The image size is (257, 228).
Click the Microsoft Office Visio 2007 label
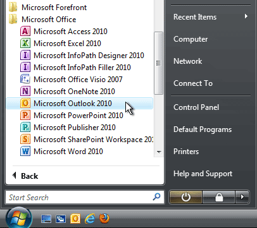point(78,80)
